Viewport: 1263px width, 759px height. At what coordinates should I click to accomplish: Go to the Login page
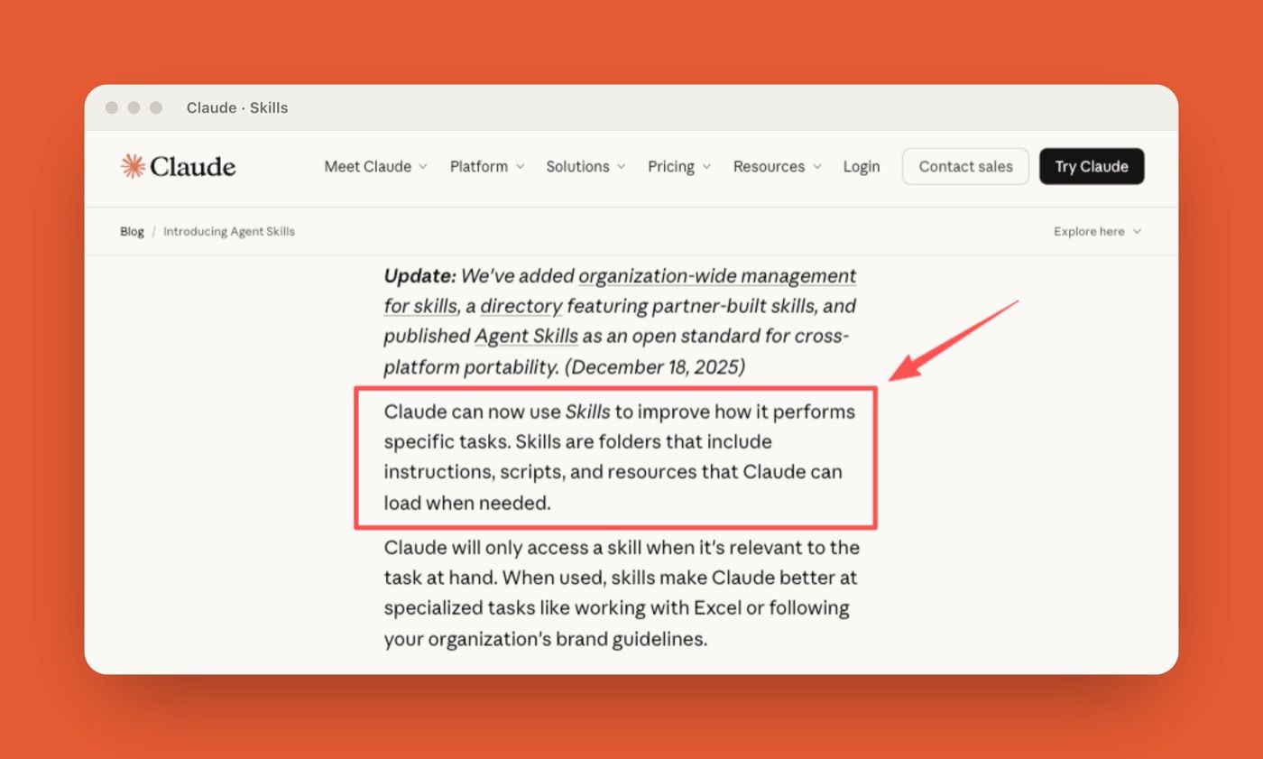(x=862, y=166)
